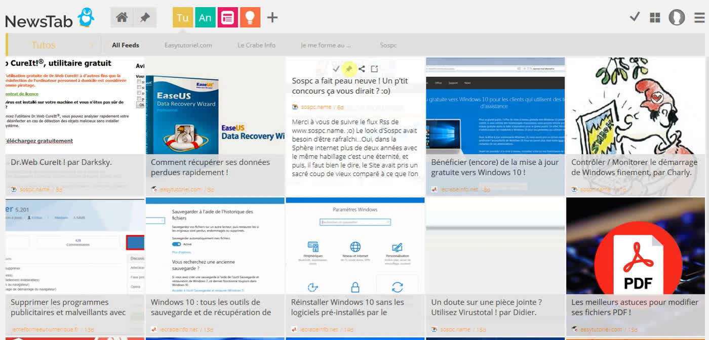Filter by Le Crabe Info feed

coord(257,45)
